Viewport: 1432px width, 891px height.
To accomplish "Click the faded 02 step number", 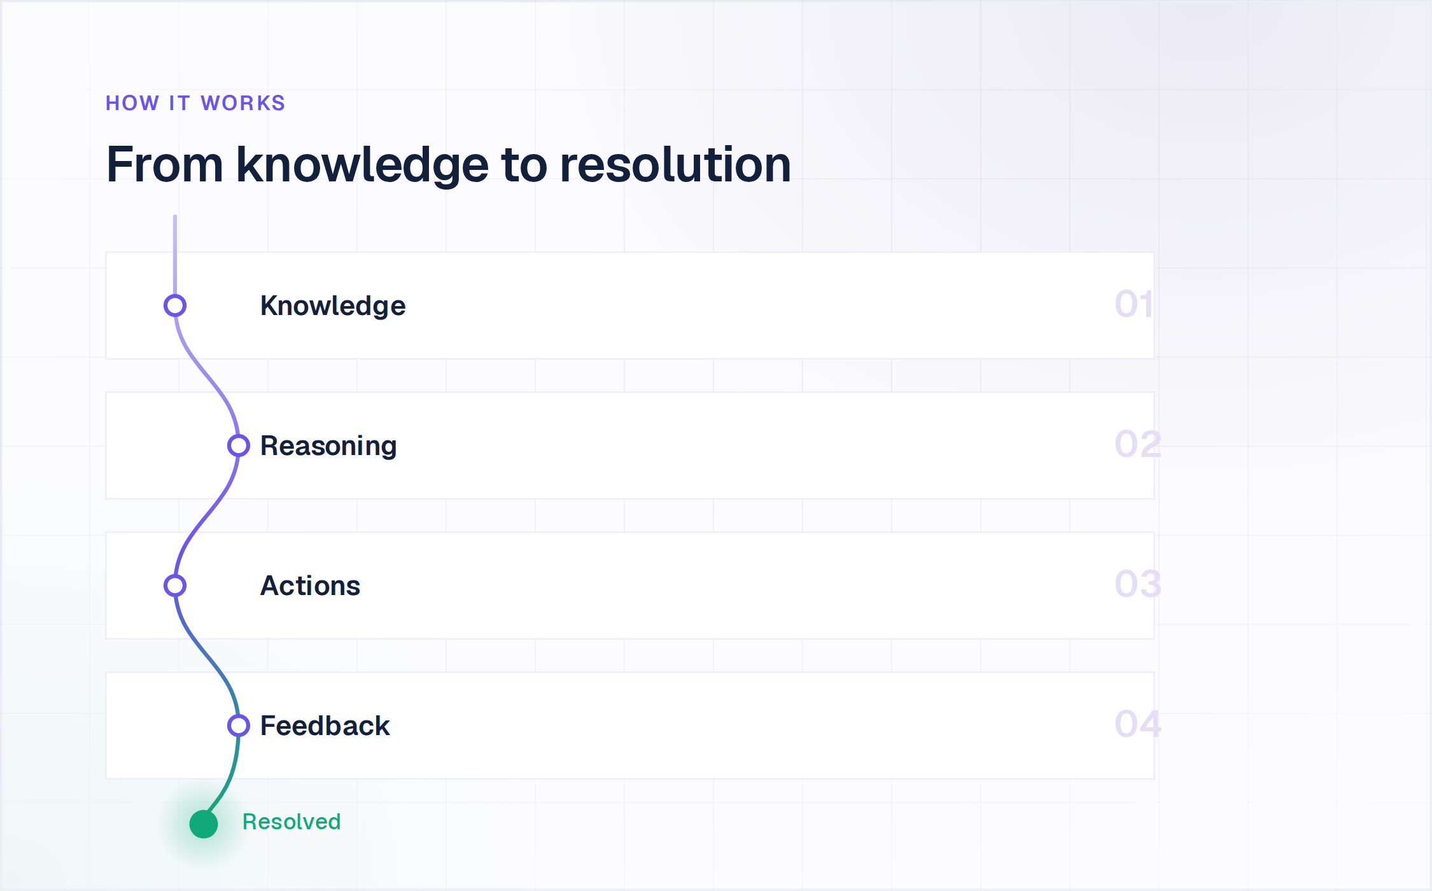I will click(1138, 444).
